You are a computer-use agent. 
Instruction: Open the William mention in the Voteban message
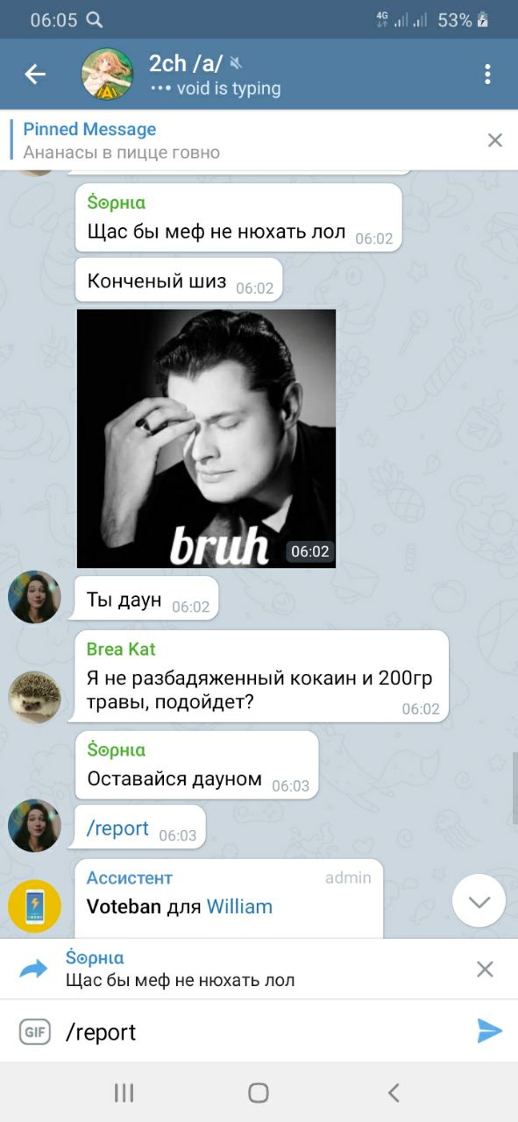tap(239, 906)
